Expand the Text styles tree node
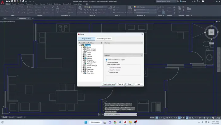Image resolution: width=221 pixels, height=125 pixels. click(81, 71)
